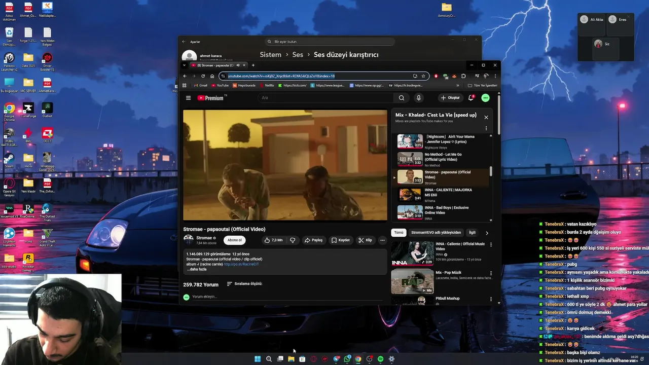Select StromaeVEVO adlı yükleyiciden chip
Viewport: 649px width, 365px height.
tap(436, 233)
